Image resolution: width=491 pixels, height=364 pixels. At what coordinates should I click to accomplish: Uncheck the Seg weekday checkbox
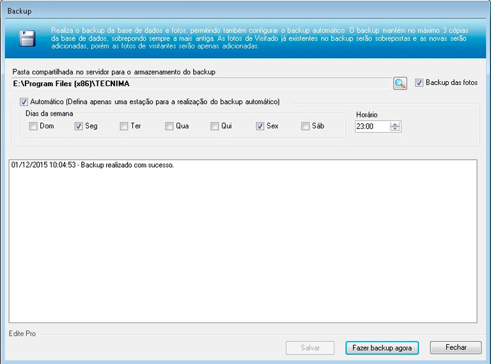click(78, 126)
